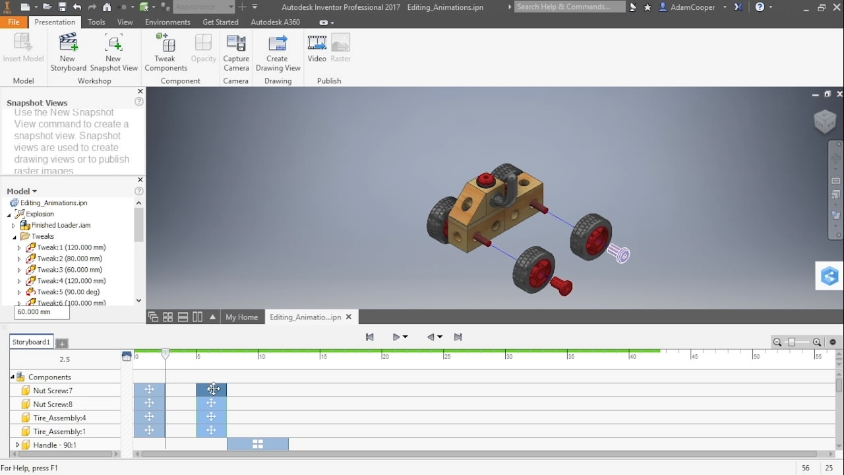Select the Tweak Components tool
This screenshot has width=844, height=475.
(x=166, y=44)
